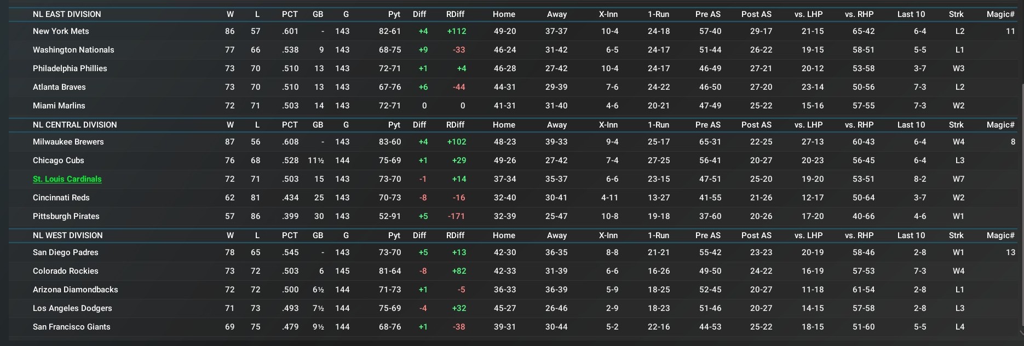Open the Milwaukee Brewers team link

tap(68, 142)
